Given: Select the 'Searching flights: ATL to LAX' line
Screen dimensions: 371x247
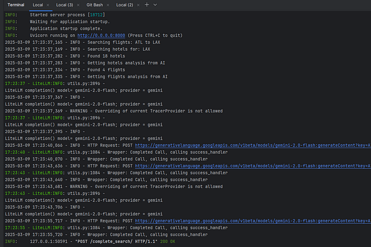Looking at the screenshot, I should click(x=83, y=42).
